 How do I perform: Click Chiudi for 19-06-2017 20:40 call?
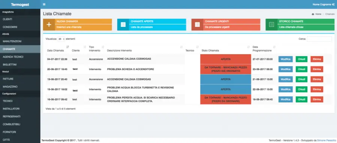coord(301,79)
